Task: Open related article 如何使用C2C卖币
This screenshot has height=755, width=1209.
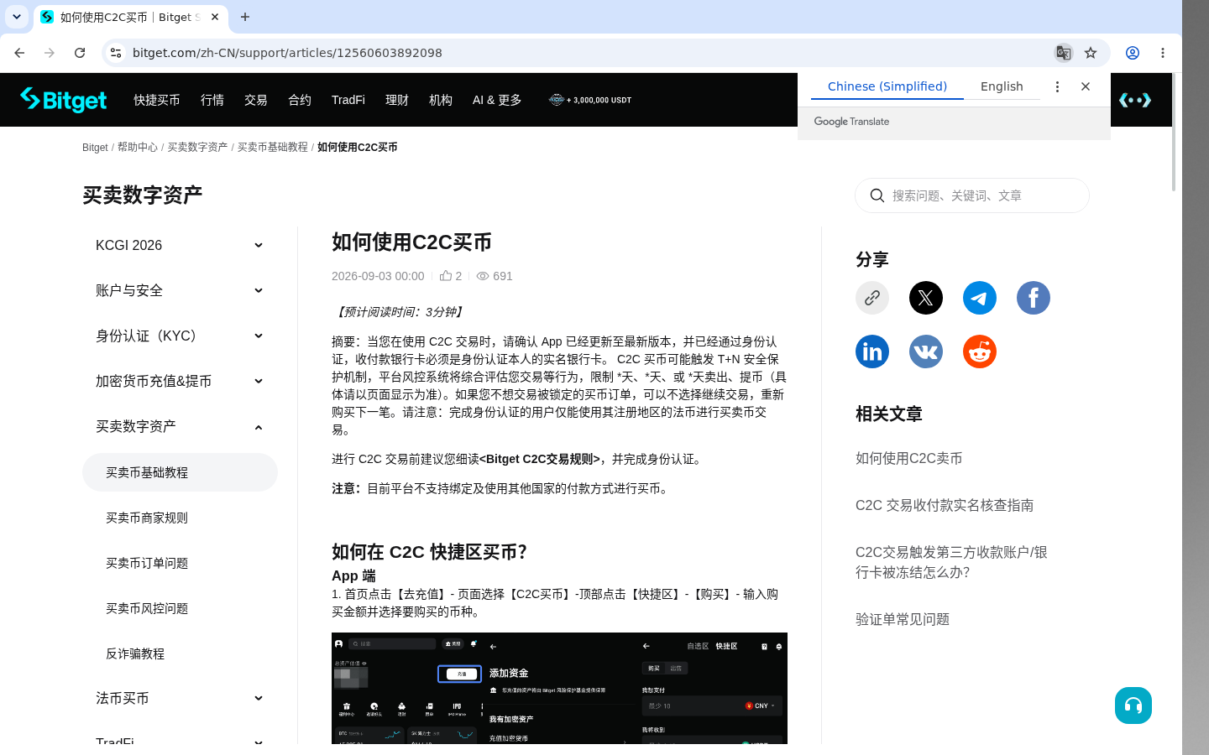Action: (x=909, y=458)
